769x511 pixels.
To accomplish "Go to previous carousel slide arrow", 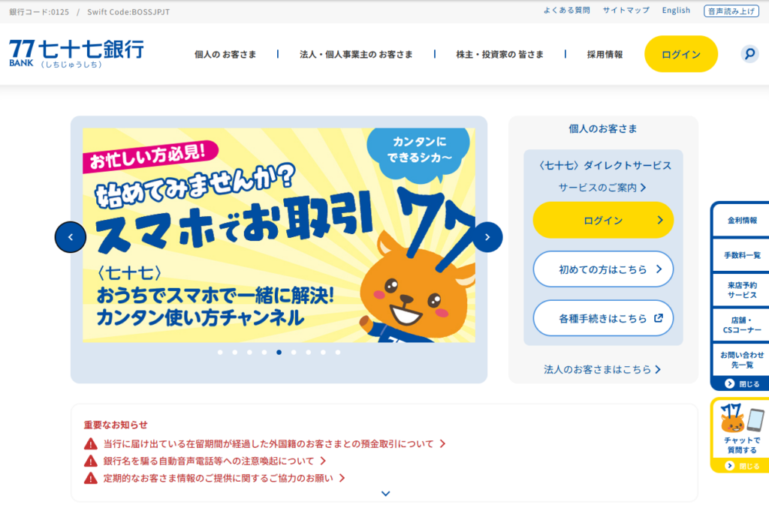I will [x=71, y=237].
